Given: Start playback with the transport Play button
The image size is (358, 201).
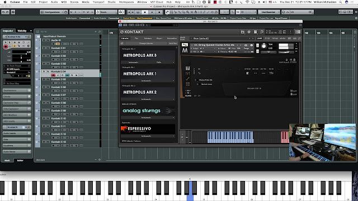Looking at the screenshot, I should click(152, 12).
